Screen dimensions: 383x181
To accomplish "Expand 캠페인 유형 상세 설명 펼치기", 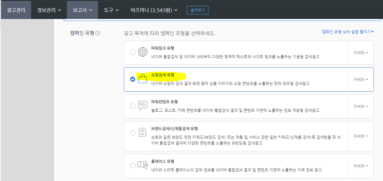I will coord(348,32).
